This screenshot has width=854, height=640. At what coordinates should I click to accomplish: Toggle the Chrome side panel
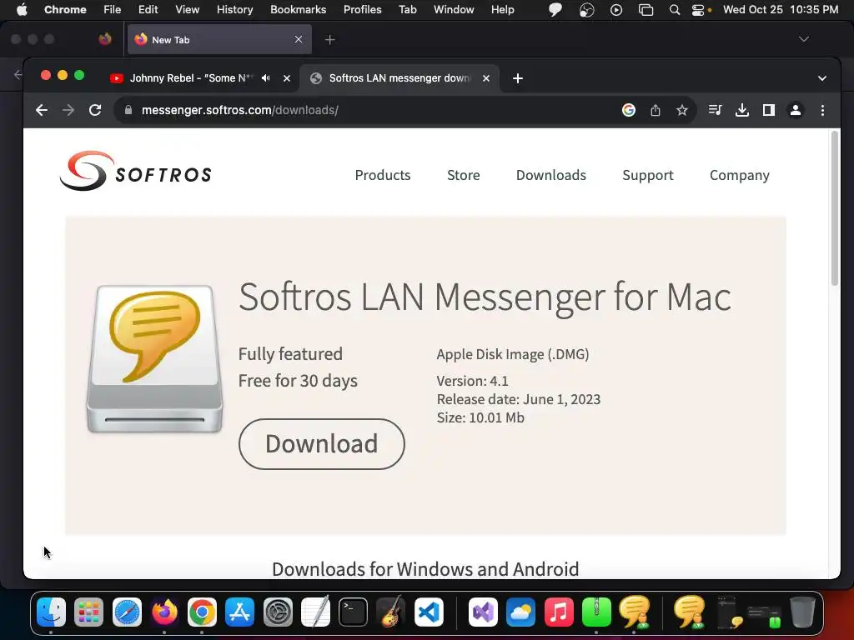point(768,110)
